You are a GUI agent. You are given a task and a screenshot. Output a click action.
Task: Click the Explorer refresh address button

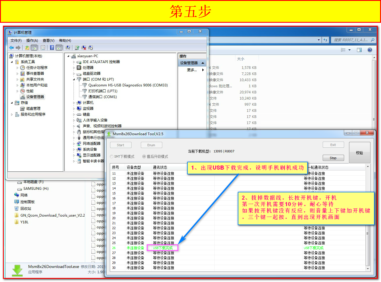325,40
